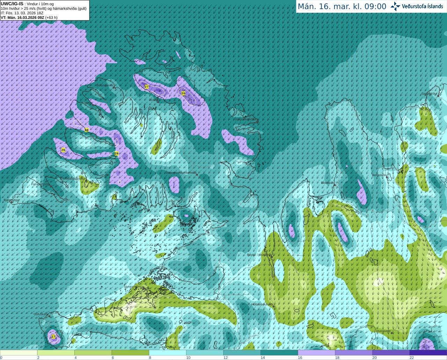The height and width of the screenshot is (360, 447).
Task: Click the legend tick number 0
Action: click(x=1, y=358)
